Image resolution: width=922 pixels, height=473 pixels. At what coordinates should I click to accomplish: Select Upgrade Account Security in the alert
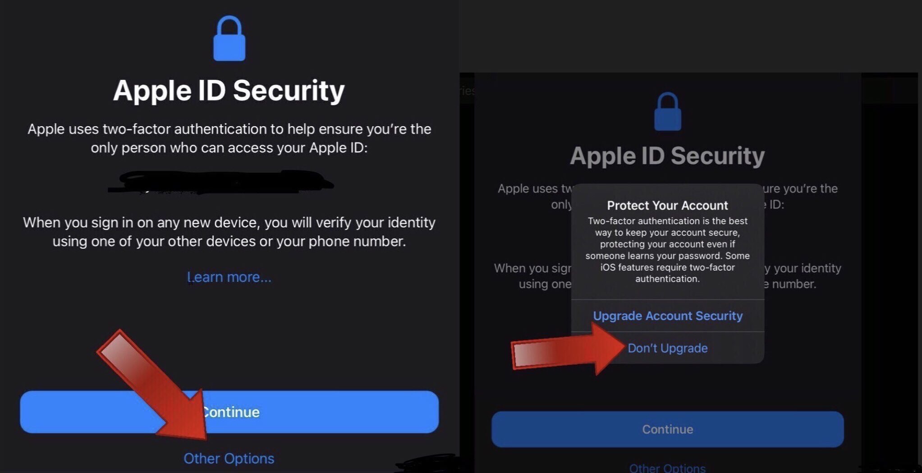point(668,316)
